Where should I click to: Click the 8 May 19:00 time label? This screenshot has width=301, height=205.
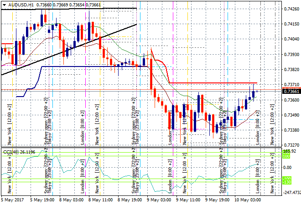[x=130, y=200]
